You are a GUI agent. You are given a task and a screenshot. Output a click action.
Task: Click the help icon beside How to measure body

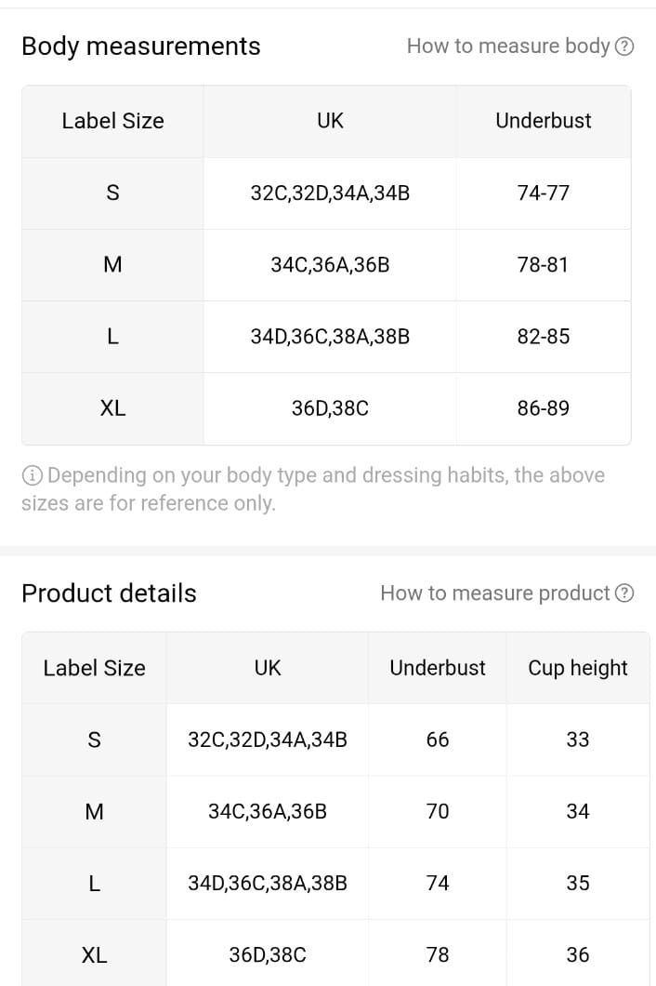(624, 47)
